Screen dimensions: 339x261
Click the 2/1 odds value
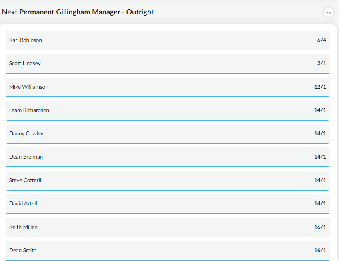[x=321, y=63]
